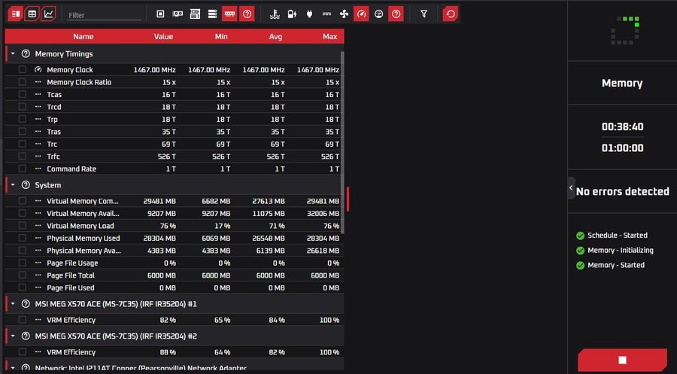Sort by the Value column header

(x=164, y=37)
